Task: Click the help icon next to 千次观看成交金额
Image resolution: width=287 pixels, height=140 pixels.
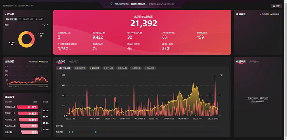Action: pos(76,44)
